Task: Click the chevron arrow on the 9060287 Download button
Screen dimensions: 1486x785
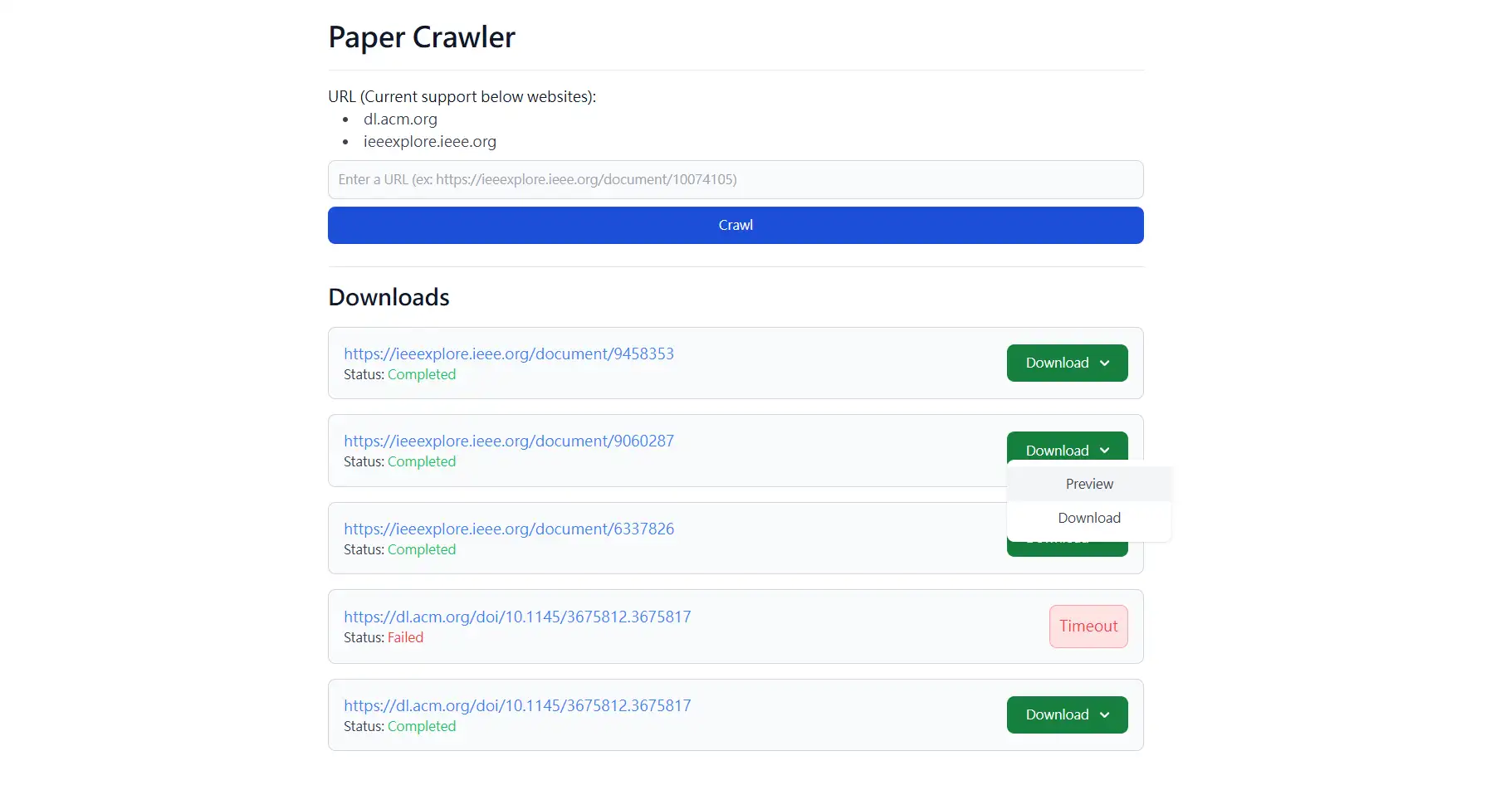Action: coord(1104,451)
